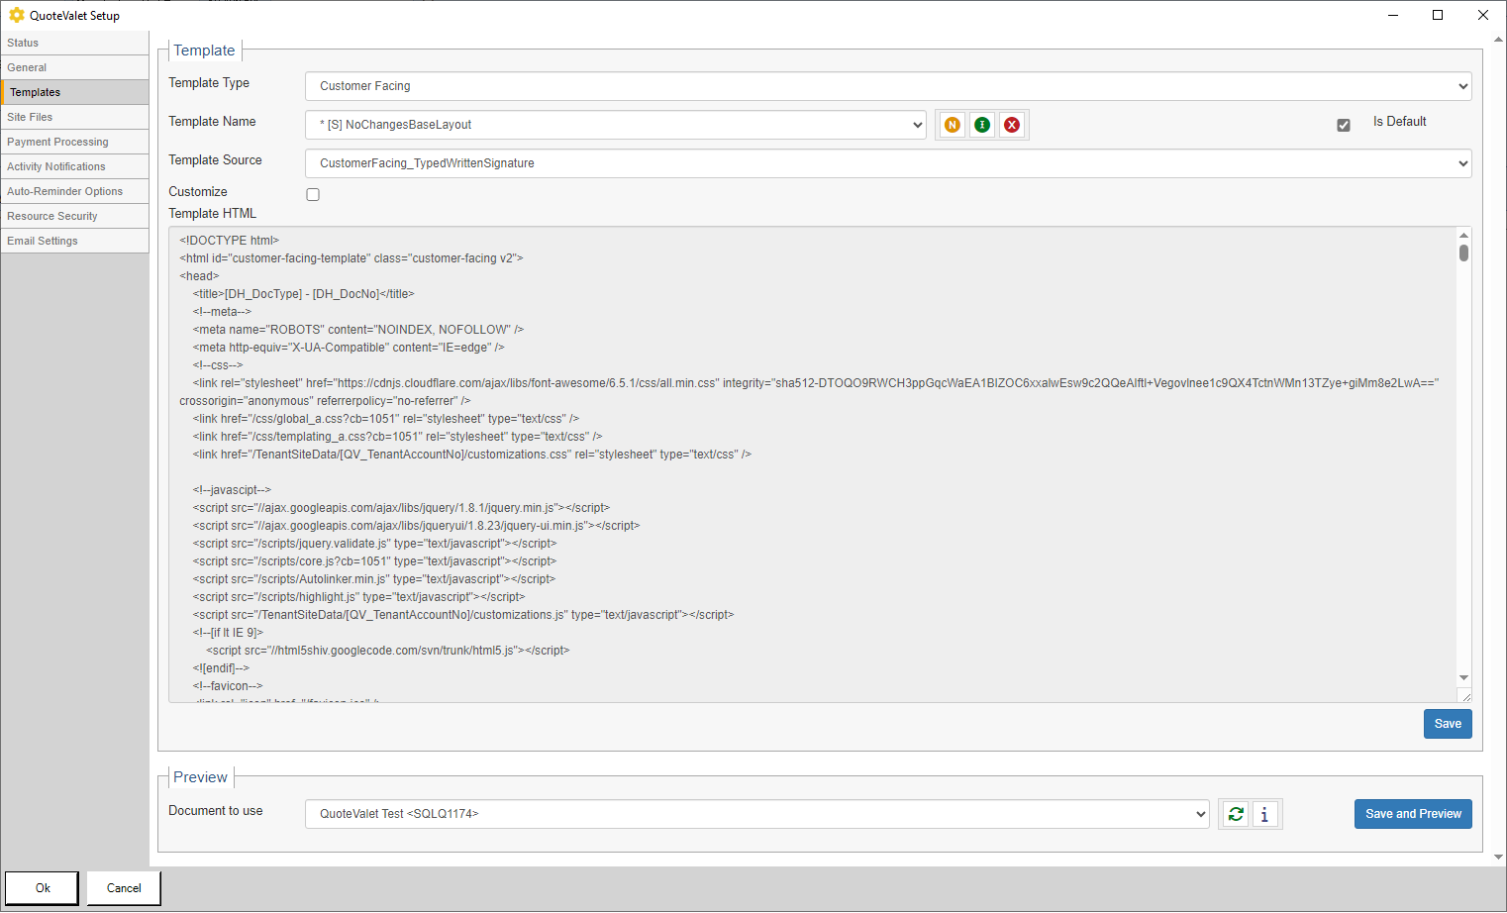
Task: Click the QuoteValet Setup gear icon
Action: point(16,15)
